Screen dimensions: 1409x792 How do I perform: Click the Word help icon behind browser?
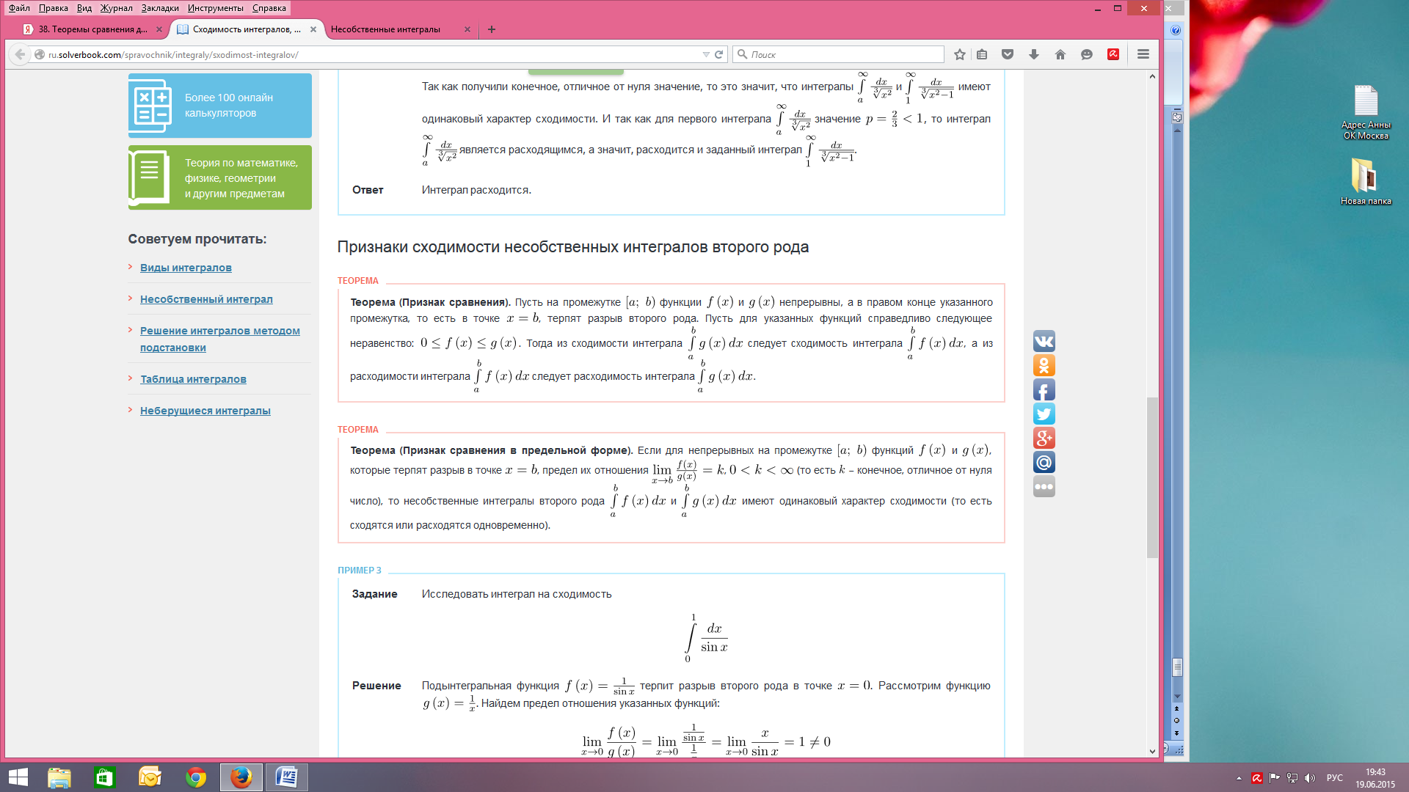click(x=1176, y=30)
